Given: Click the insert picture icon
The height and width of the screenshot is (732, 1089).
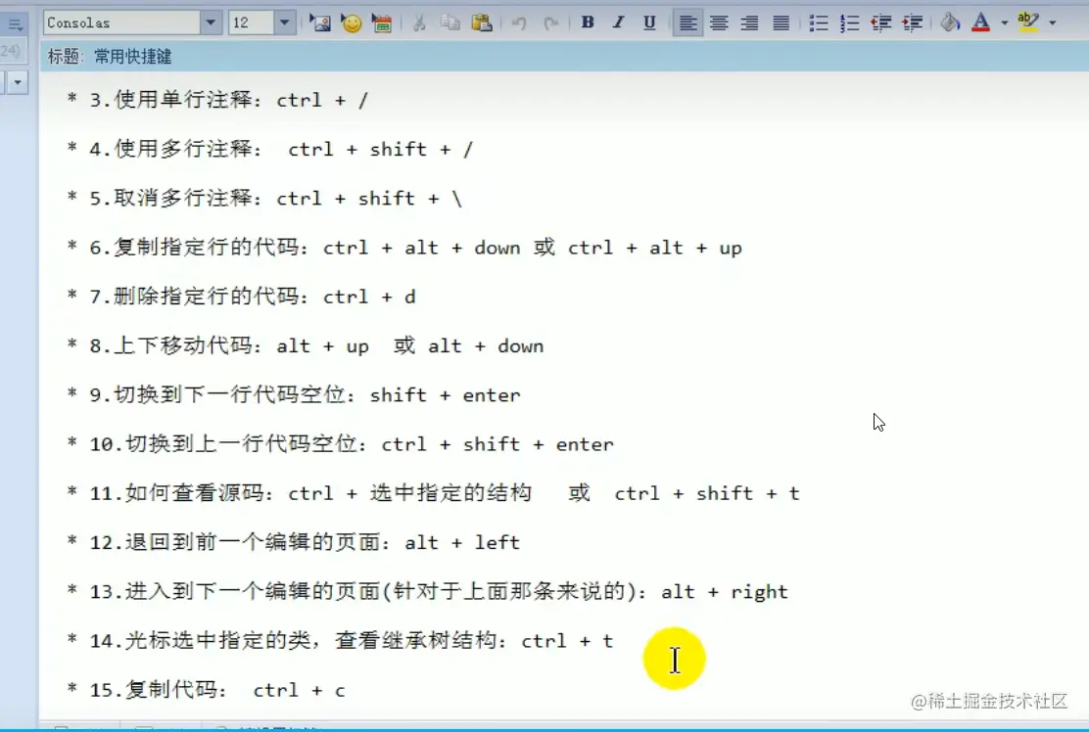Looking at the screenshot, I should pos(319,23).
